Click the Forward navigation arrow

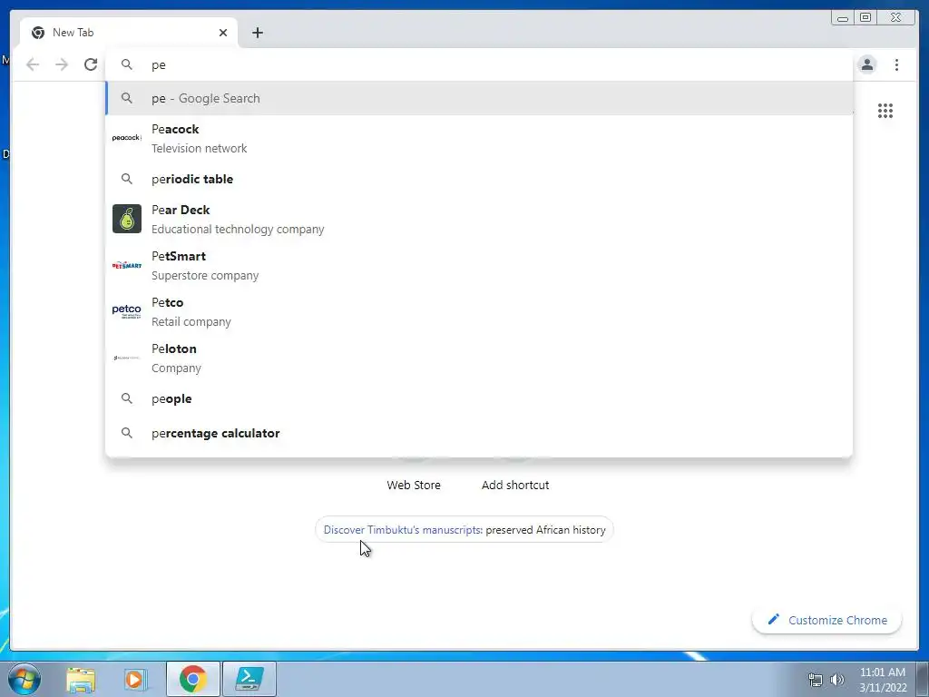pos(62,64)
